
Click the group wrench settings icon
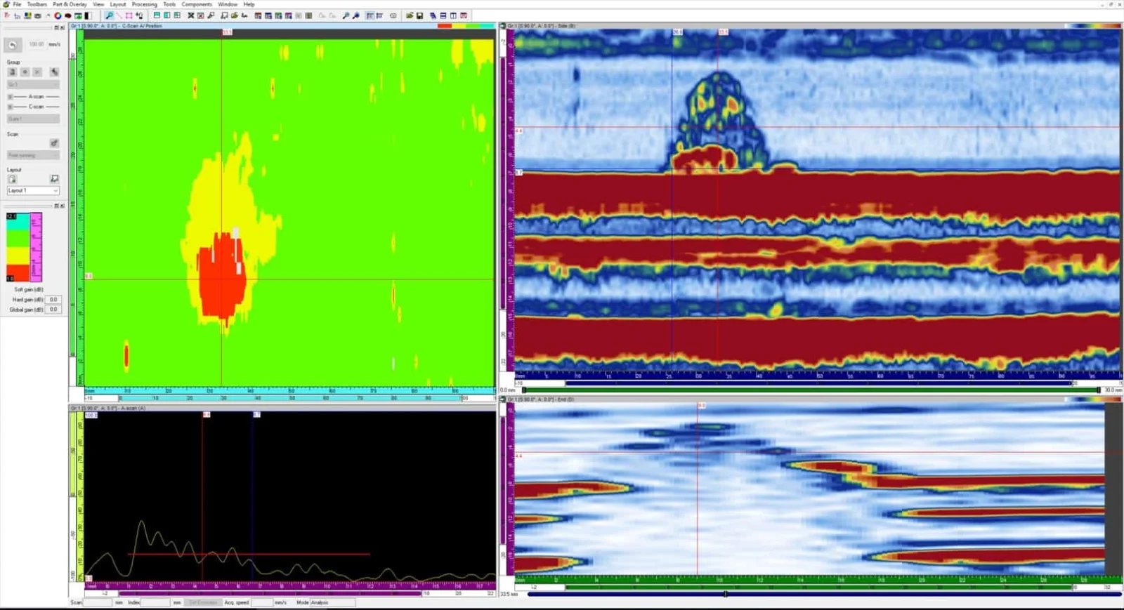pos(54,72)
